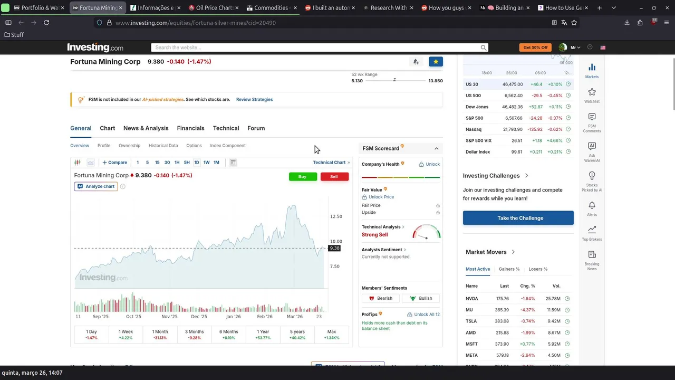Click the Analyze chart button
675x380 pixels.
(96, 186)
